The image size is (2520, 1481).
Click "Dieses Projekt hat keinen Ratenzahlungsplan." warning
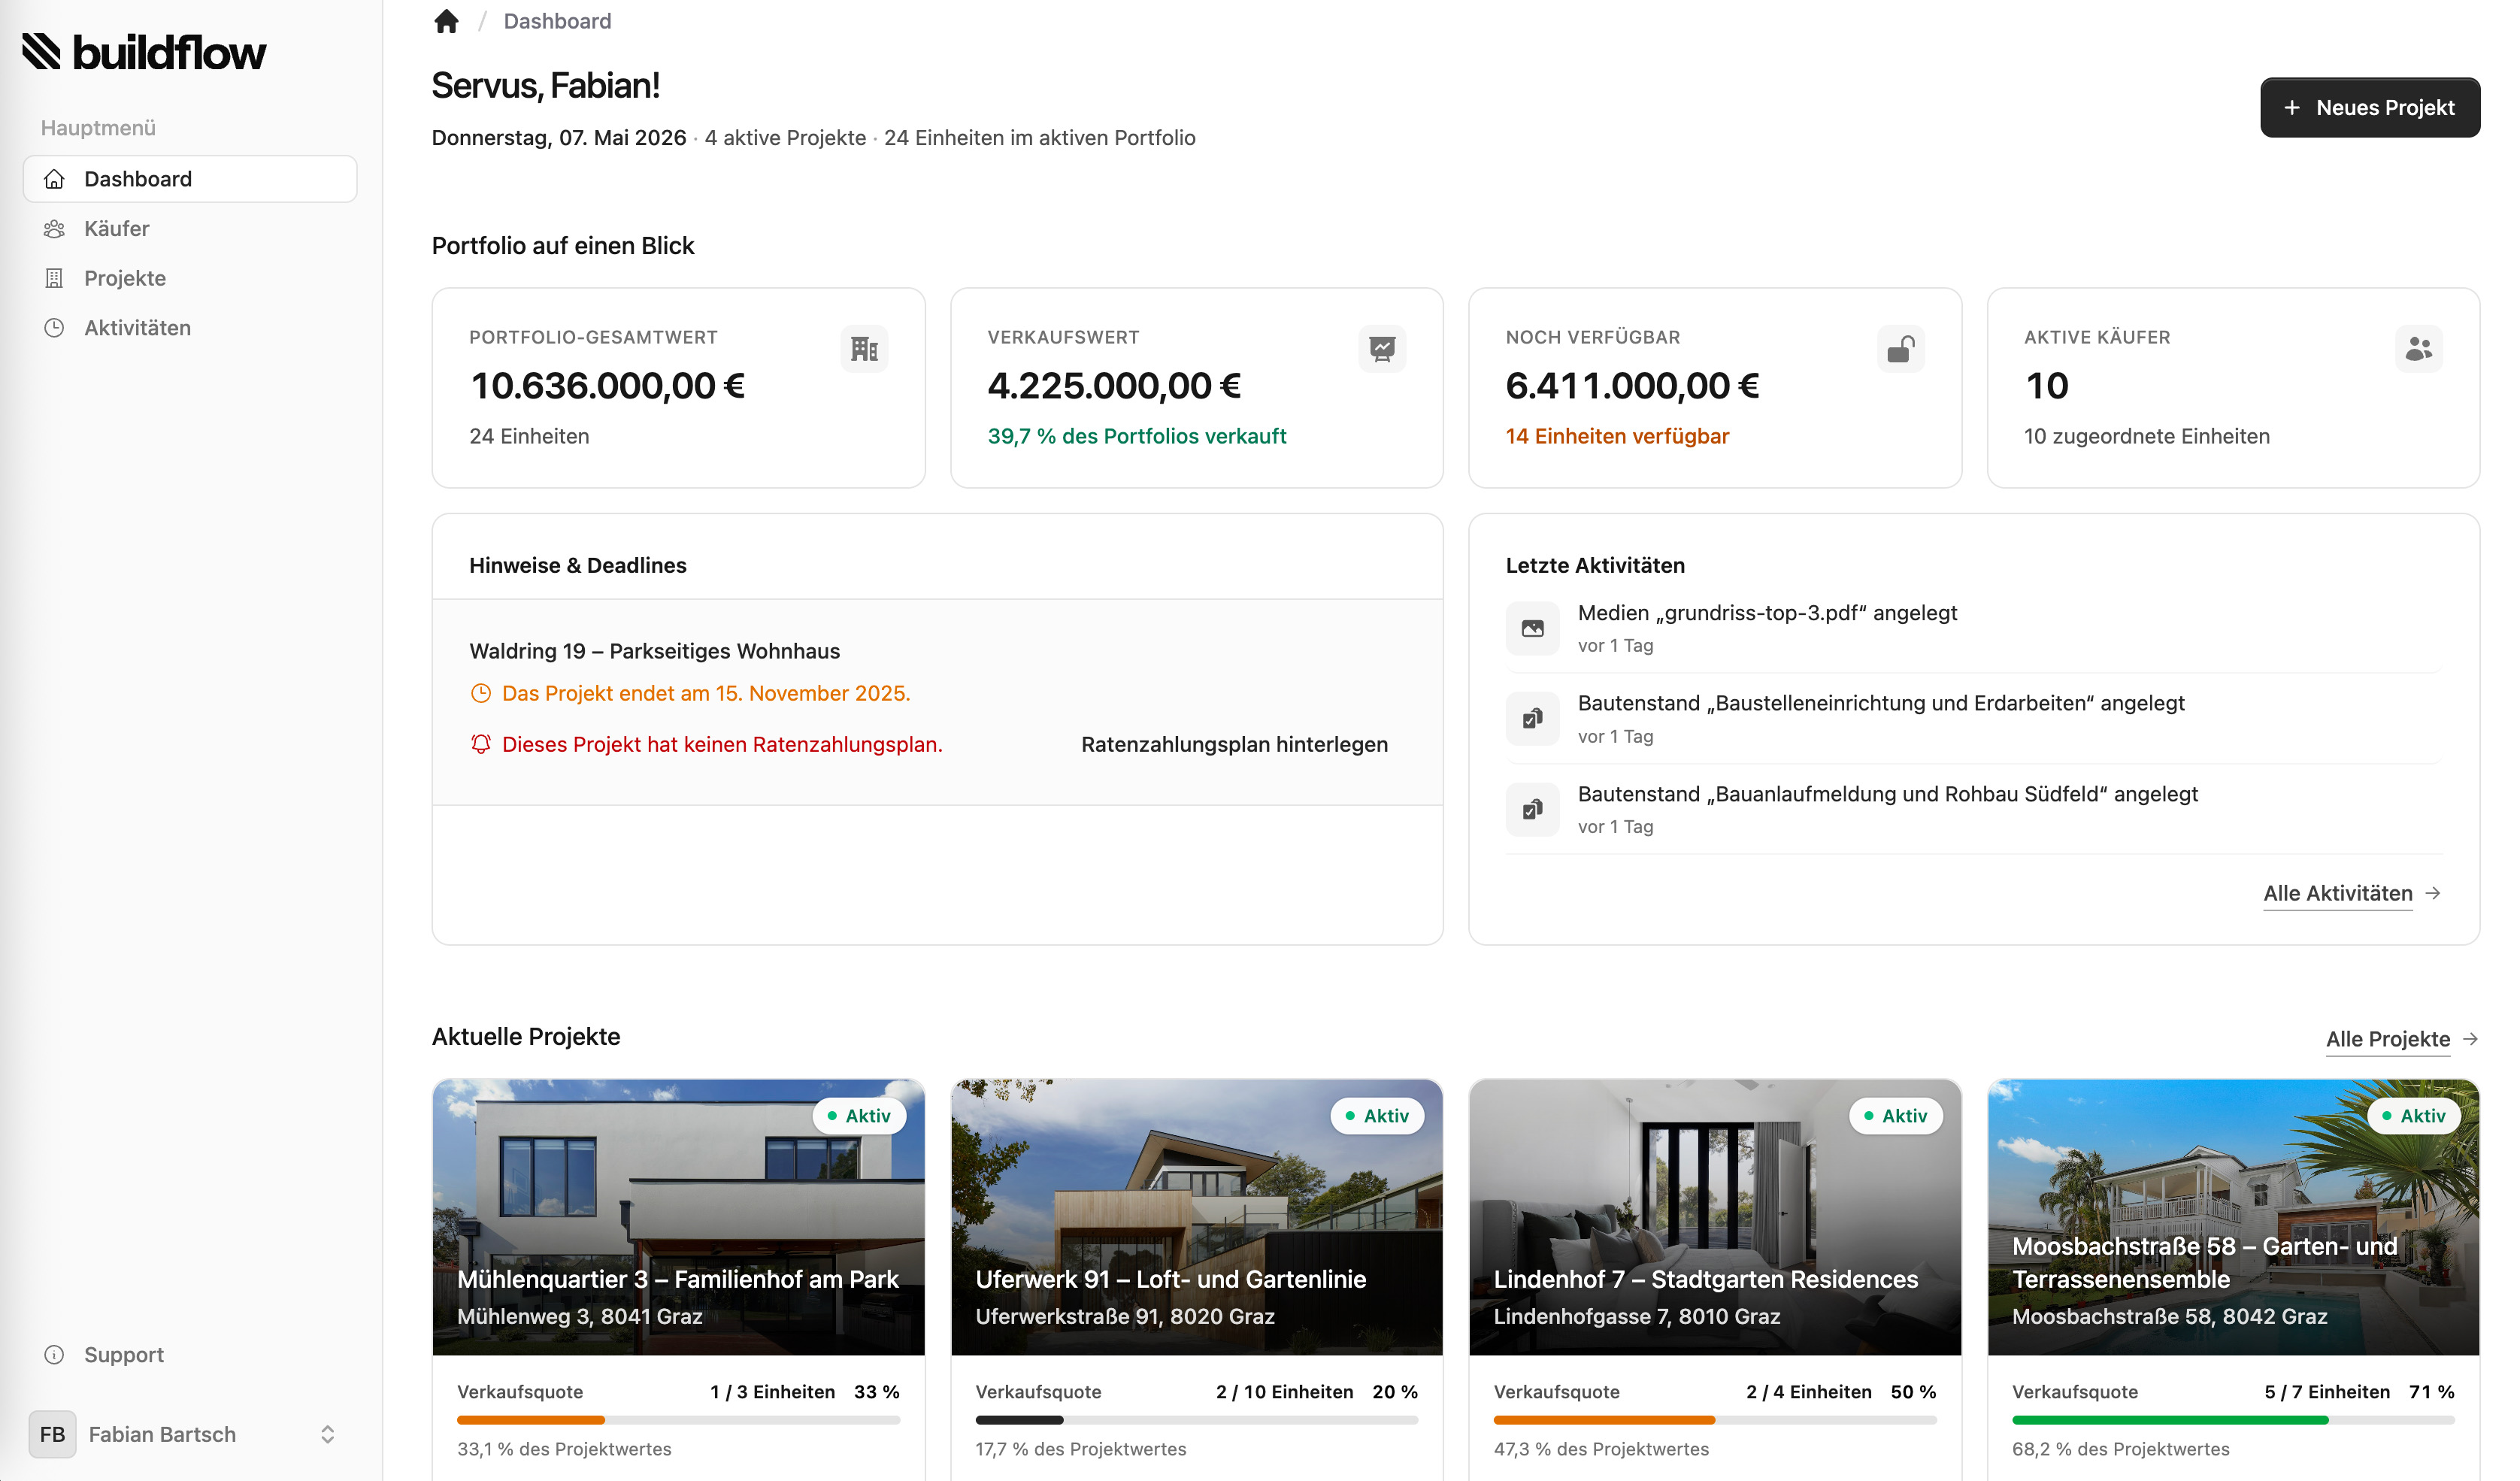coord(722,744)
